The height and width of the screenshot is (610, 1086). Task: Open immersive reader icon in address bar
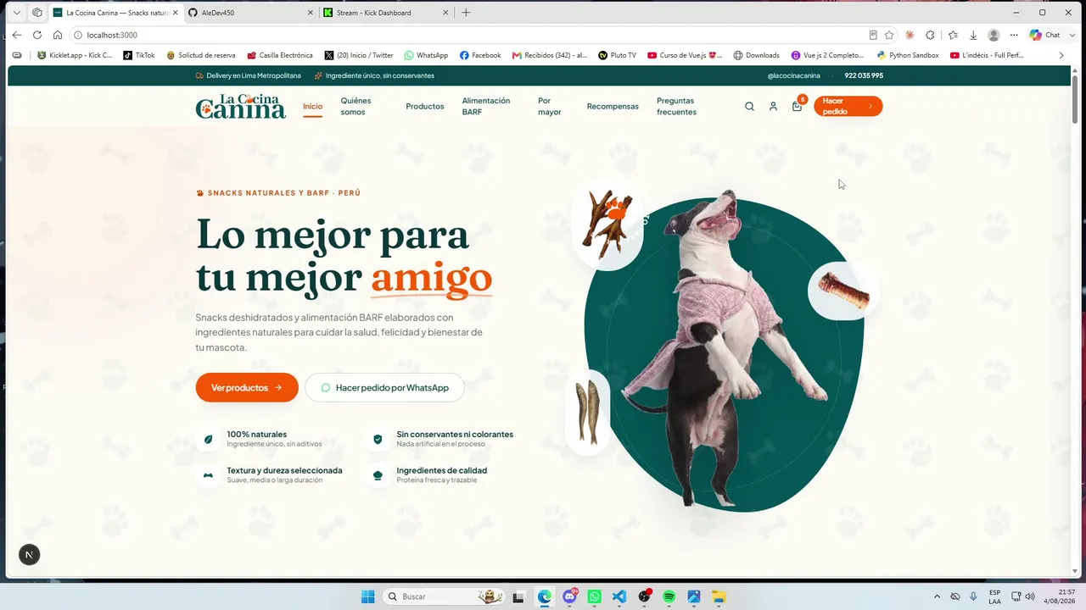[x=873, y=35]
